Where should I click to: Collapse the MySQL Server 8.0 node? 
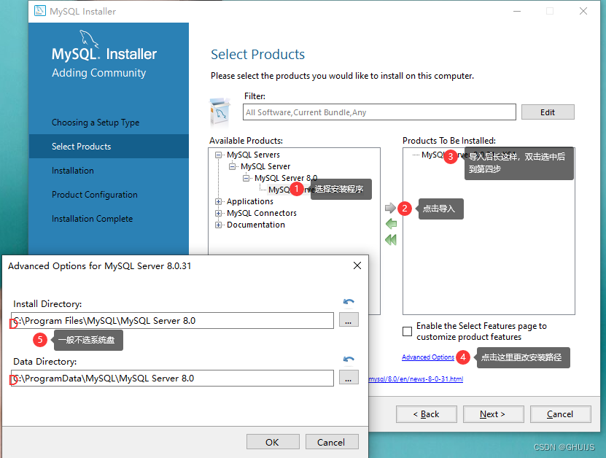246,178
